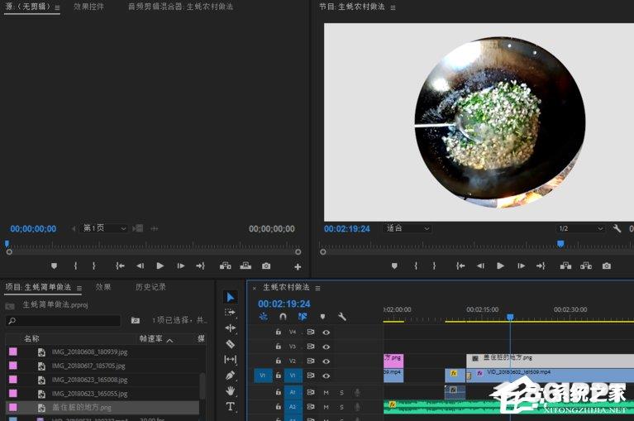The image size is (634, 421).
Task: Select 生蚝农村做法 sequence tab
Action: [x=286, y=287]
